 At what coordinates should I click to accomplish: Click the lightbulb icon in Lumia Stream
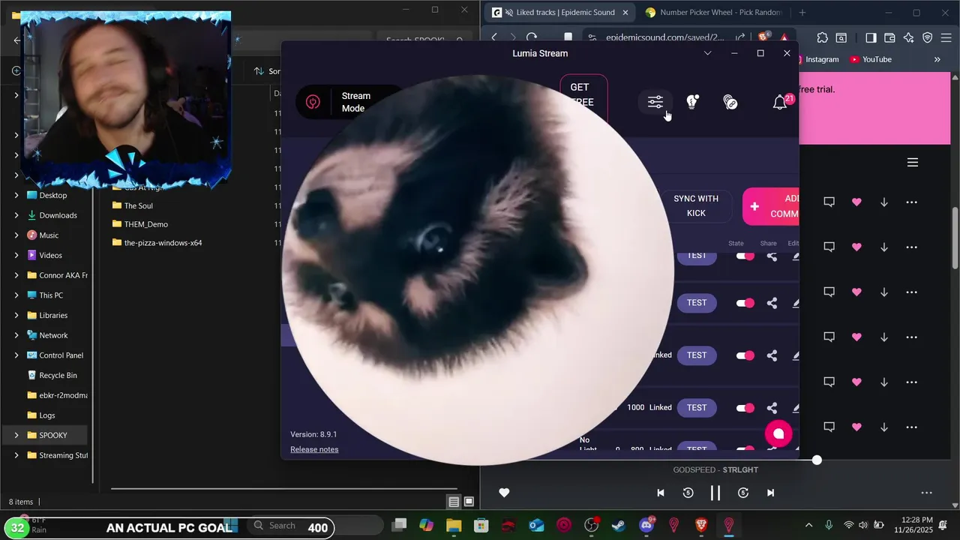coord(693,102)
